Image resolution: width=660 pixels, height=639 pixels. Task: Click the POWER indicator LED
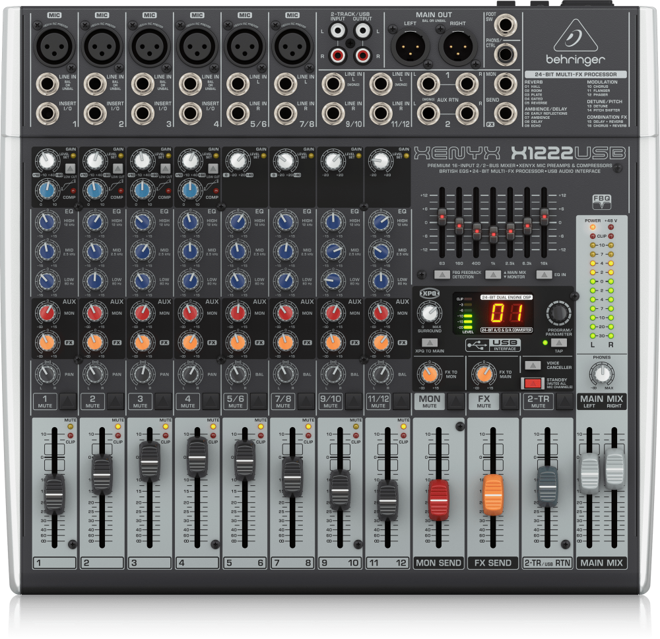click(x=591, y=228)
